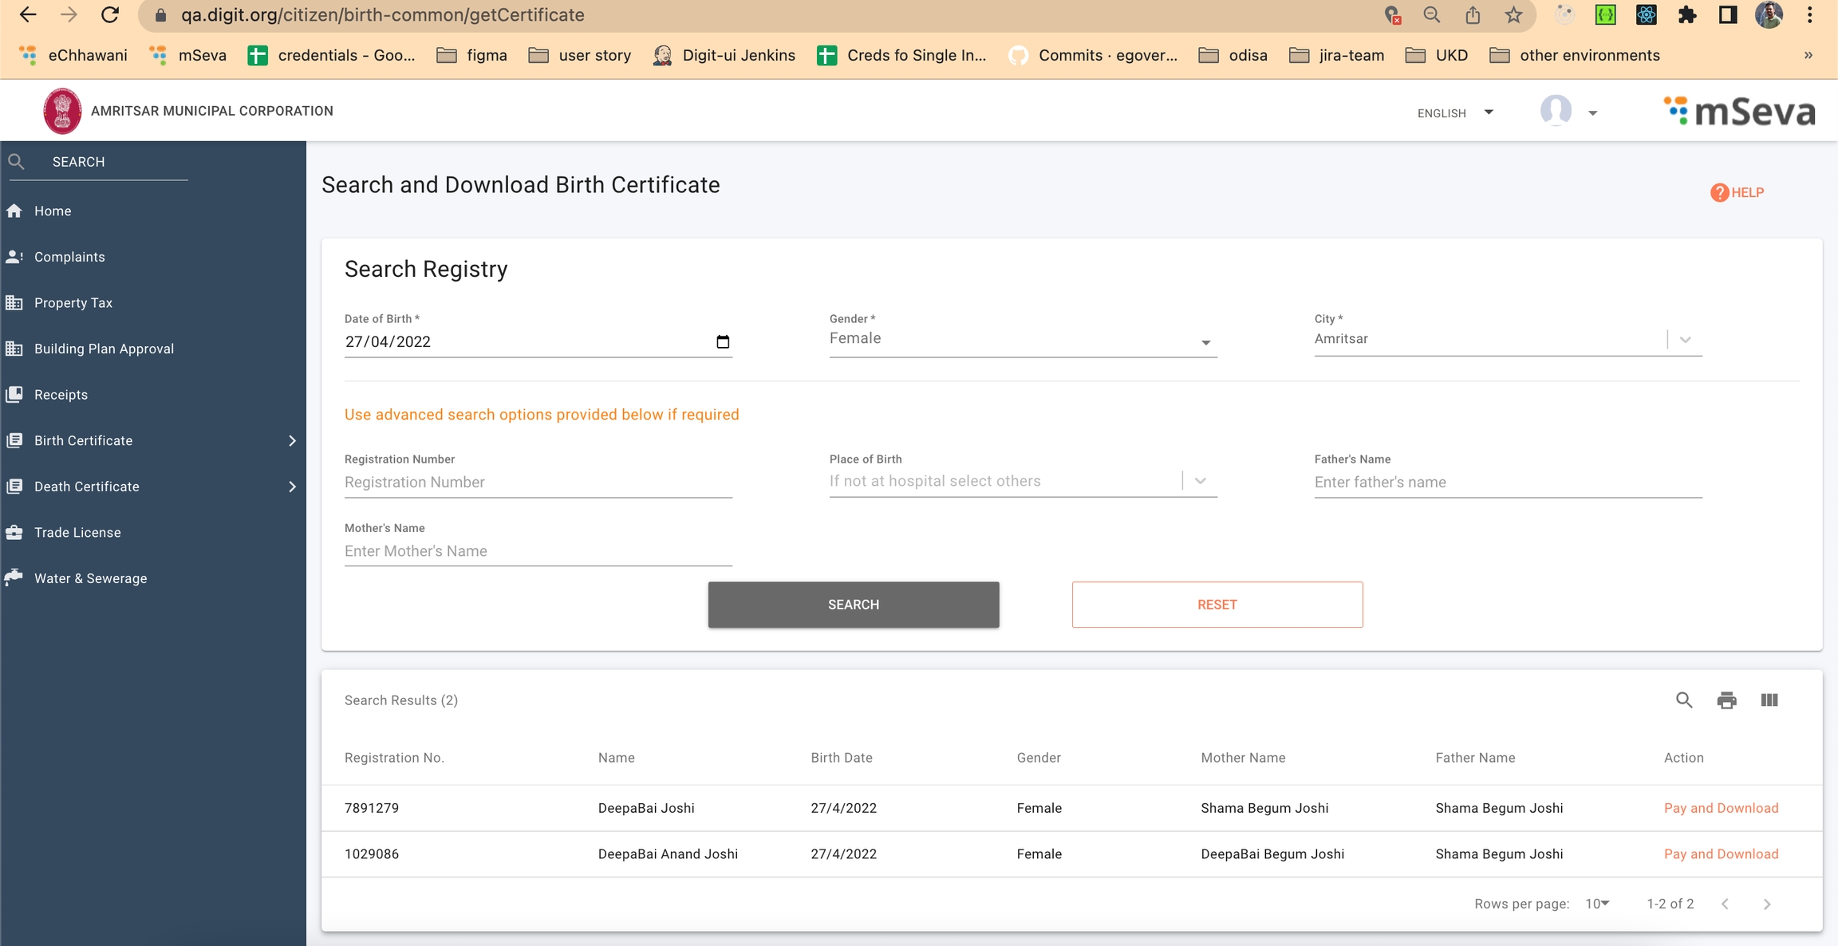The width and height of the screenshot is (1838, 946).
Task: Open Trade License in sidebar
Action: click(77, 533)
